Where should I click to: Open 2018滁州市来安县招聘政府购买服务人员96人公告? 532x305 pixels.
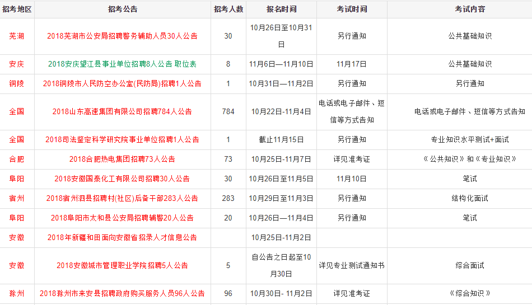pyautogui.click(x=122, y=293)
